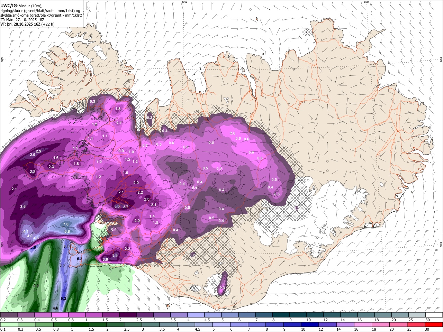Click the 9.2 precipitation value on the map
This screenshot has width=443, height=332.
63,298
